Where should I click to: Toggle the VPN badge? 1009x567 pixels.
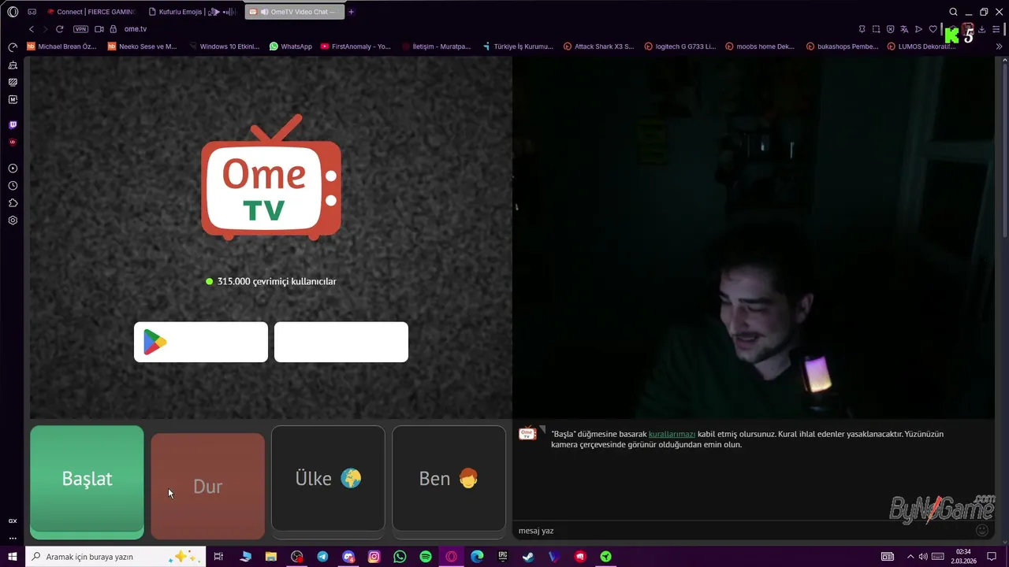[x=80, y=29]
